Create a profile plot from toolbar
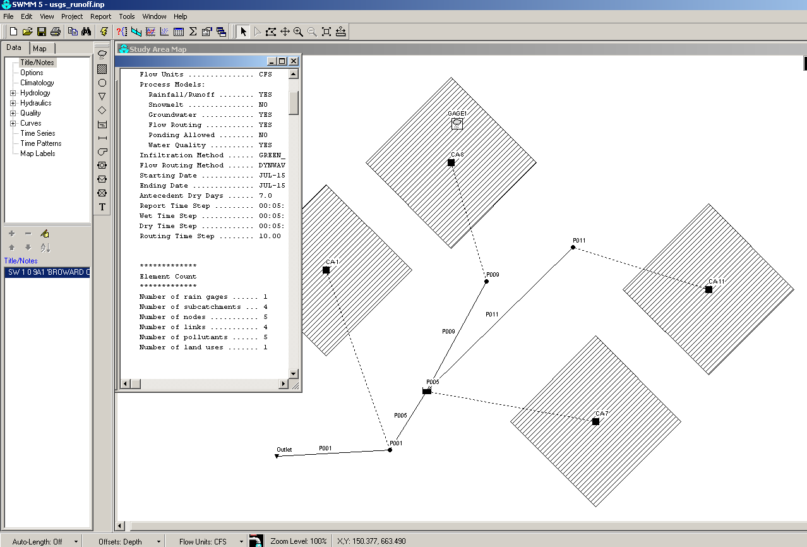Viewport: 807px width, 547px height. click(136, 32)
